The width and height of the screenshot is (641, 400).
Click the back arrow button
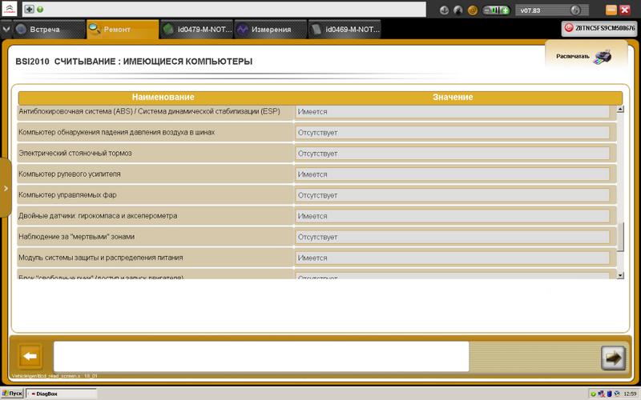click(x=30, y=357)
